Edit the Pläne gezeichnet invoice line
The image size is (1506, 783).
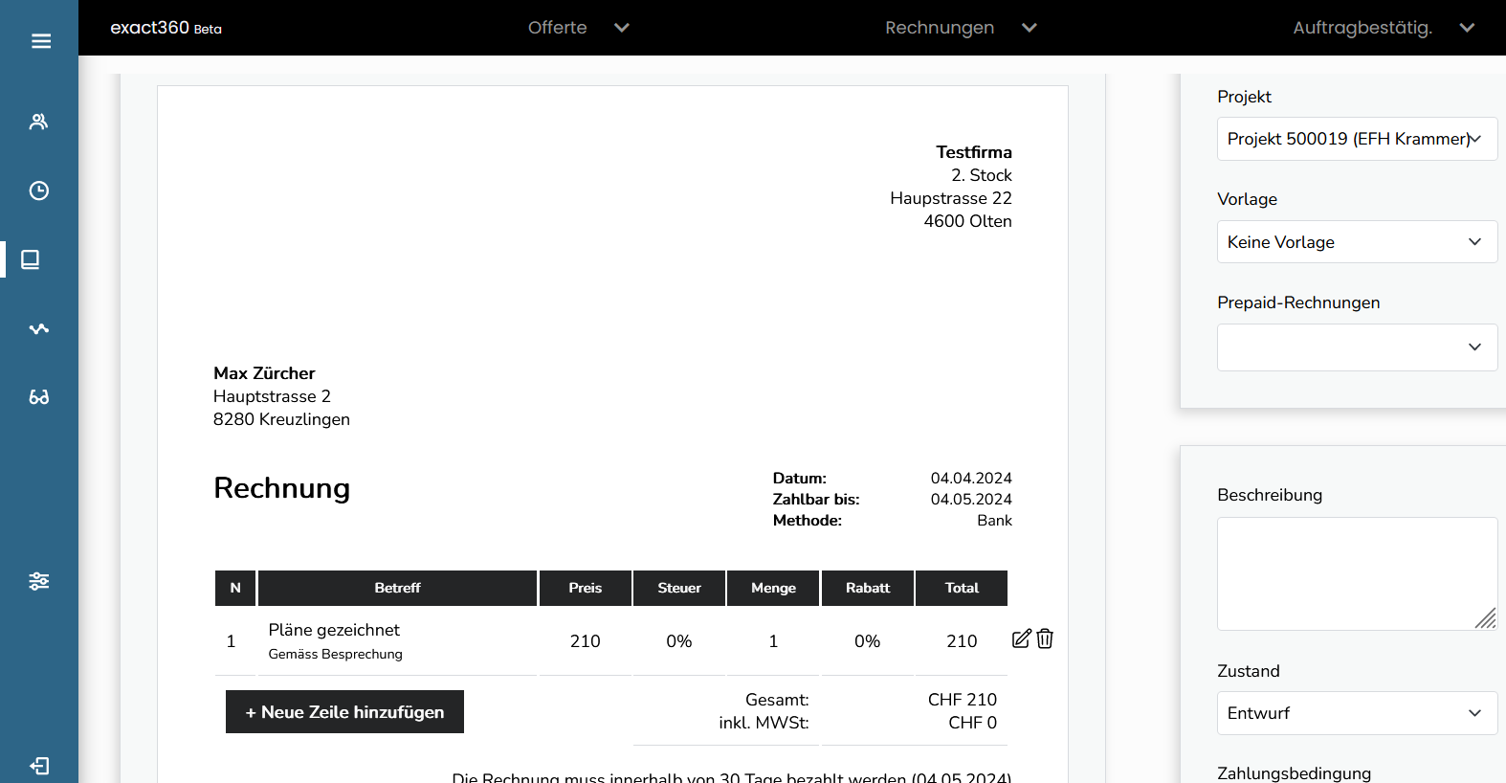pos(1021,639)
